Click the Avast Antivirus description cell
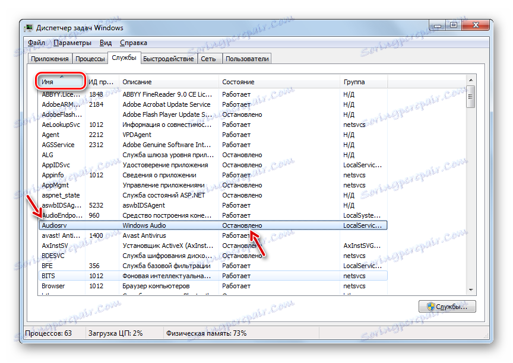 (x=144, y=235)
